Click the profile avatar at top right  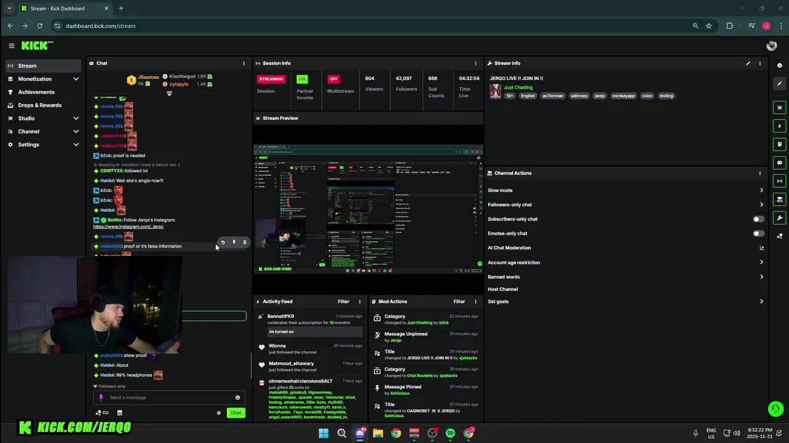(771, 46)
